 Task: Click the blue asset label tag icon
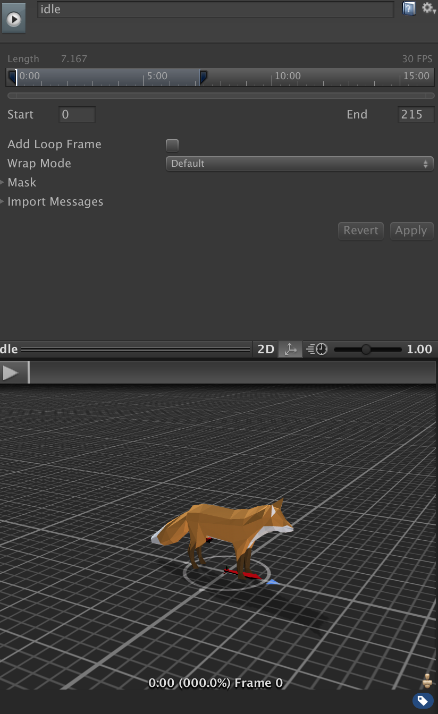pyautogui.click(x=423, y=700)
